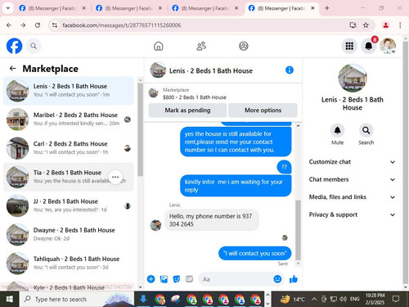This screenshot has width=409, height=307.
Task: Switch to the third Messenger browser tab
Action: (x=205, y=8)
